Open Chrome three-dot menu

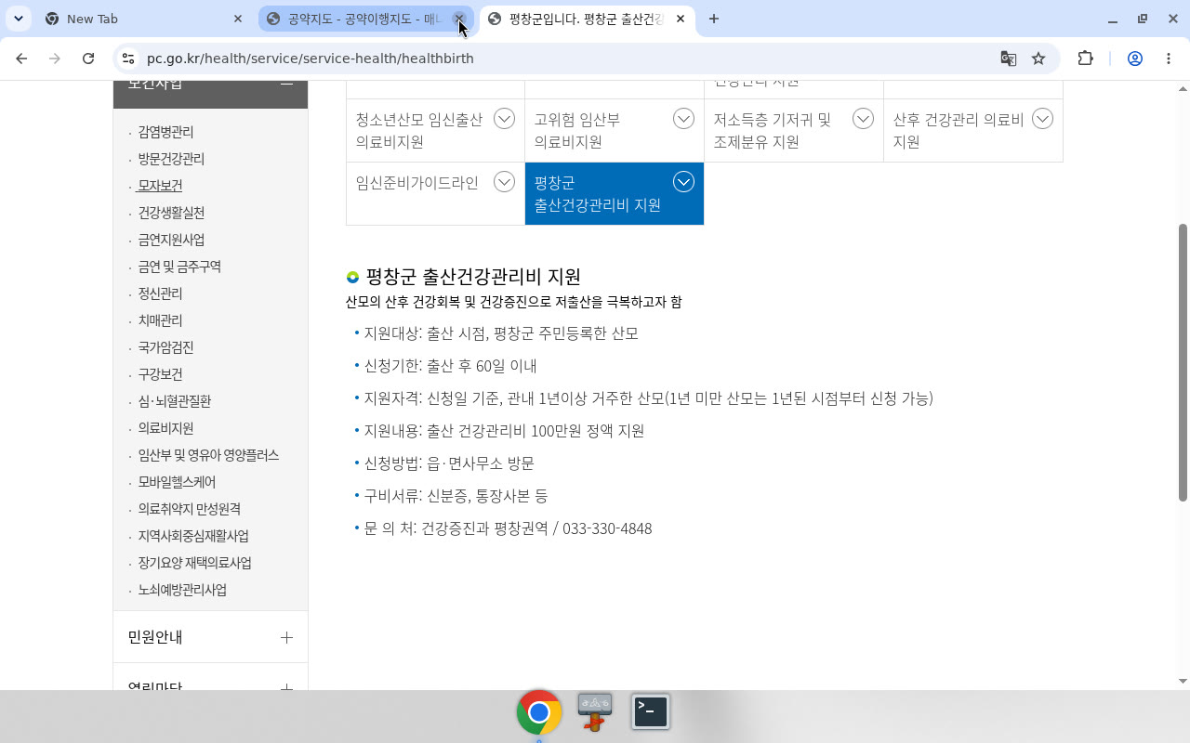(1169, 59)
